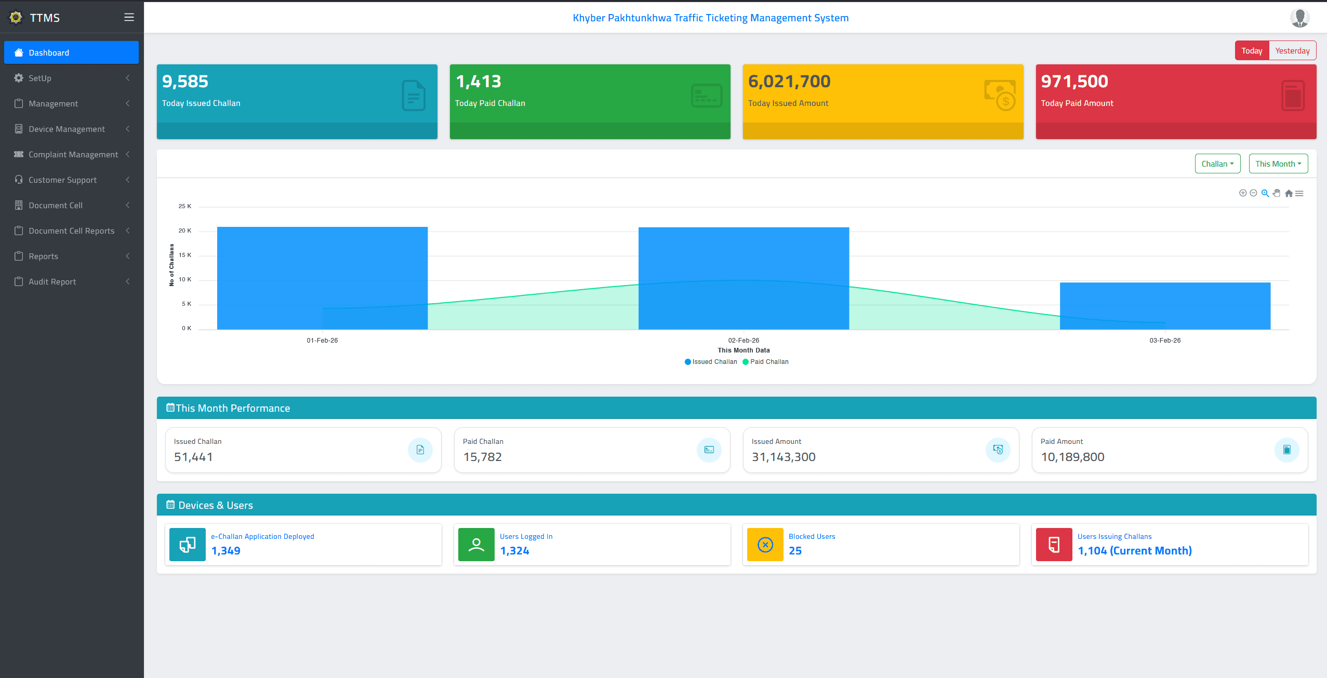Click the Management clipboard icon

(19, 103)
